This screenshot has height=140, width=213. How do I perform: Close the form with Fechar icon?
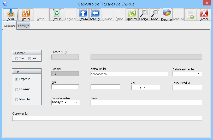[204, 13]
